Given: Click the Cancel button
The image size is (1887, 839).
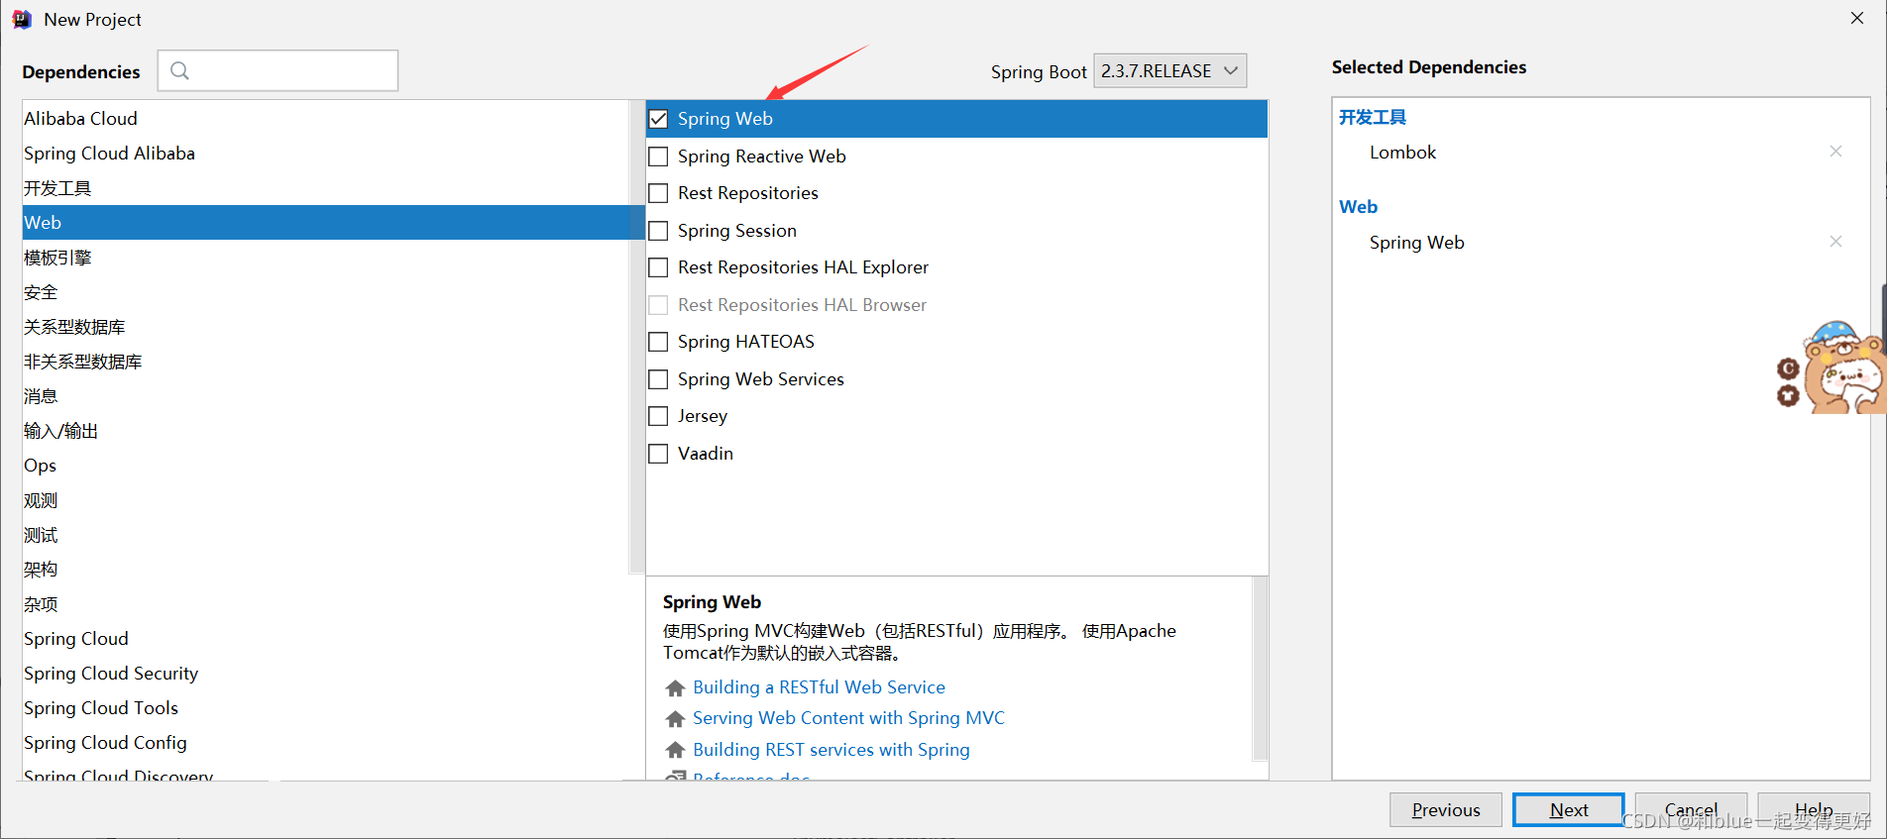Looking at the screenshot, I should pyautogui.click(x=1692, y=810).
